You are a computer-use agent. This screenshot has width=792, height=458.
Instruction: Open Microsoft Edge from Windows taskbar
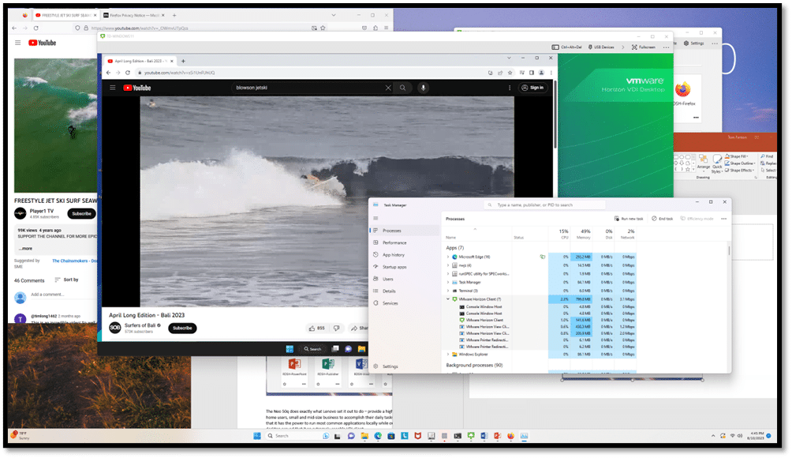click(x=378, y=436)
